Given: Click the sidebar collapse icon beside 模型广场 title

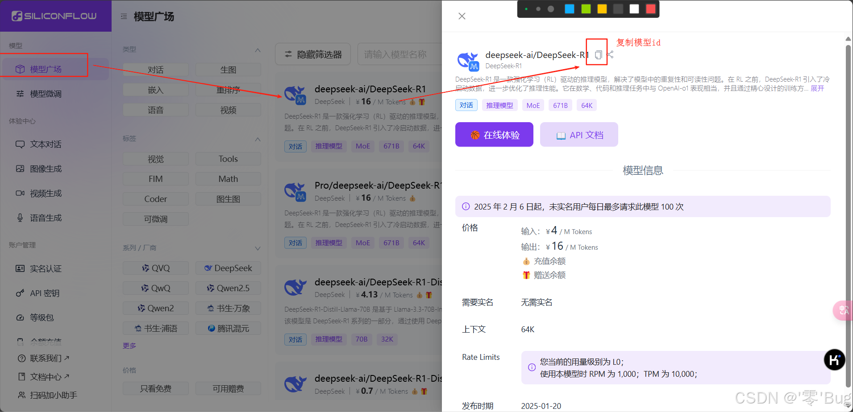Looking at the screenshot, I should (x=124, y=16).
